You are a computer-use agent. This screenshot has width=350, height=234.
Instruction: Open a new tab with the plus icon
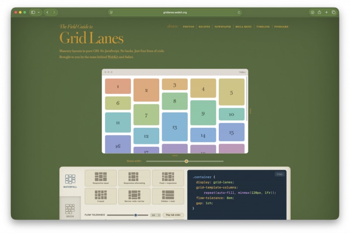[326, 12]
